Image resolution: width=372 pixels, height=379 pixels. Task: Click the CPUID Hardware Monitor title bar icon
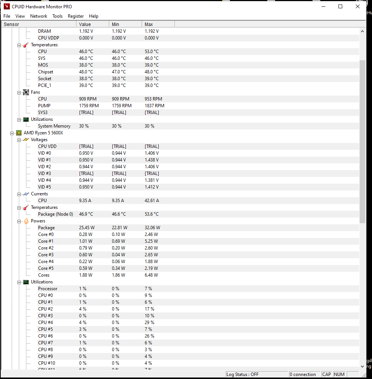[x=6, y=6]
